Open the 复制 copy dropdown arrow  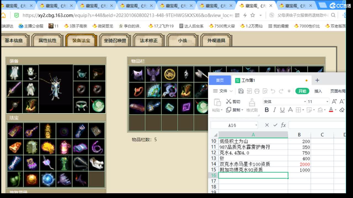coord(242,110)
